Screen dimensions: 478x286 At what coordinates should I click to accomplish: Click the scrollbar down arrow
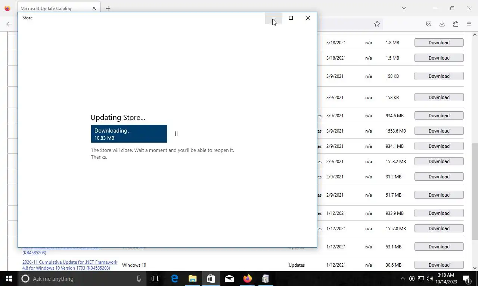(x=475, y=268)
